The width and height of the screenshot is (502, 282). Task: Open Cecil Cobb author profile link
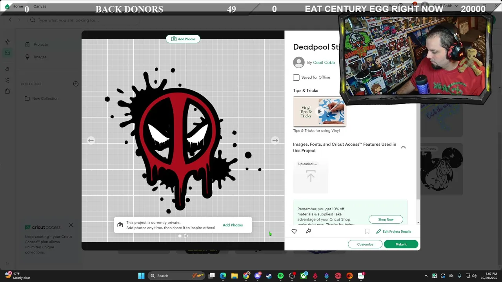pos(324,62)
